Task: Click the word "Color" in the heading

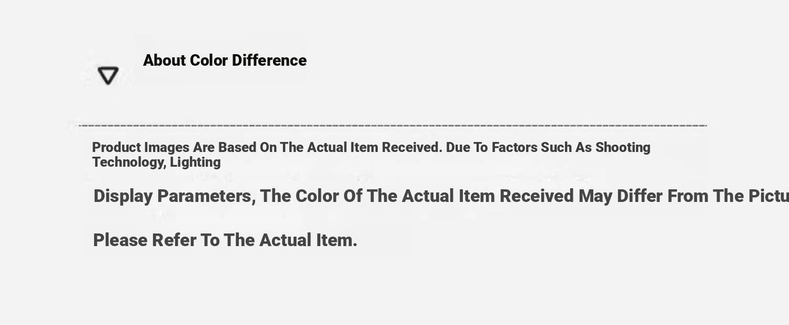Action: (x=209, y=60)
